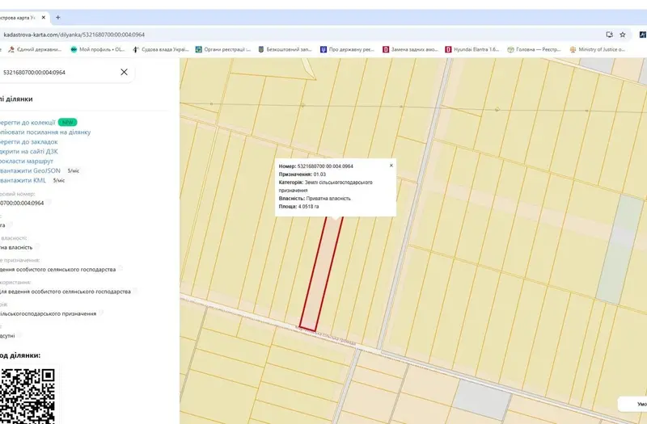This screenshot has height=424, width=647.
Task: Open the 'Органи реєстрації' bookmark
Action: 223,49
